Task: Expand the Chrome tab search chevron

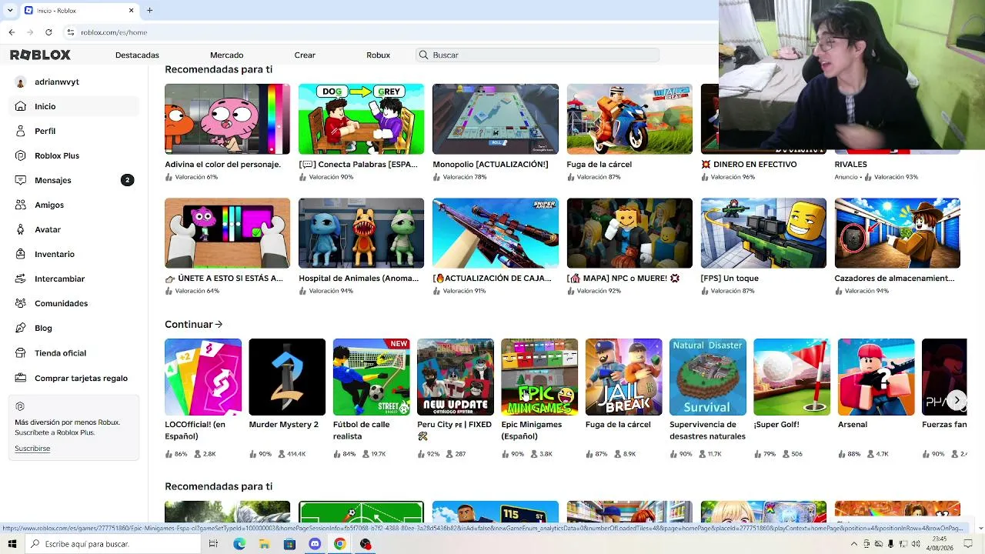Action: coord(9,10)
